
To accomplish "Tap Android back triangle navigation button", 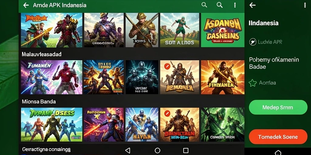I will point(128,150).
